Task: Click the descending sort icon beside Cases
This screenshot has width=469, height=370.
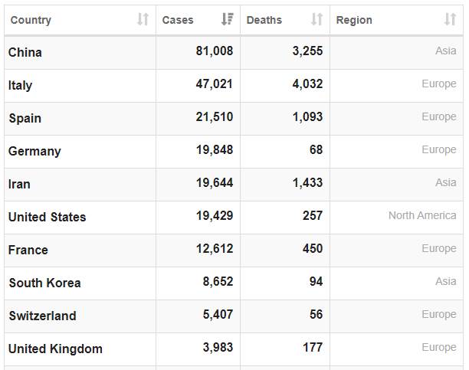Action: click(x=227, y=20)
